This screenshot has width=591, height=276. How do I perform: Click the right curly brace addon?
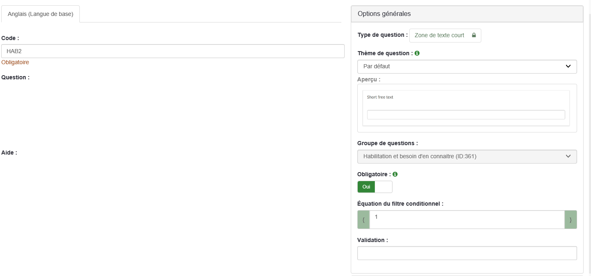[571, 220]
